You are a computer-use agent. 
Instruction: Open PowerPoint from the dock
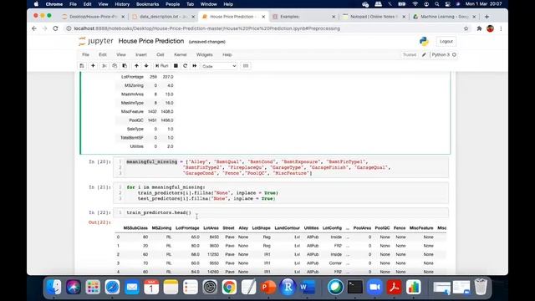268,287
